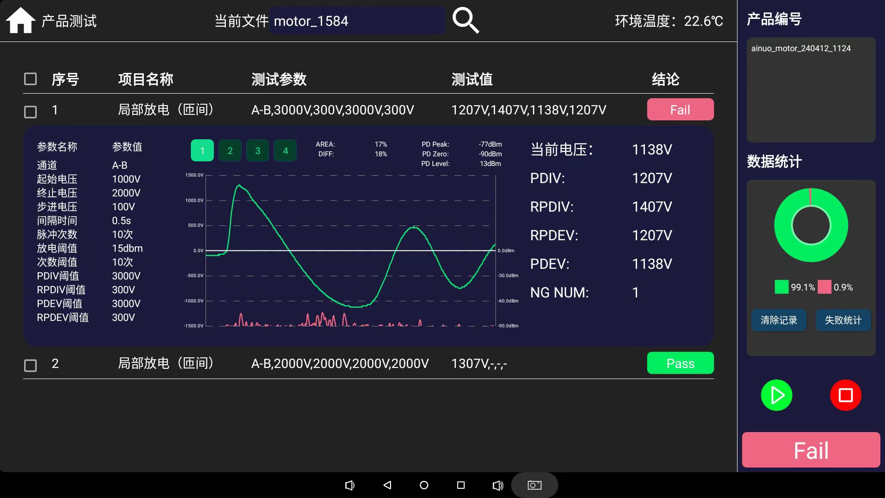Start the test with green play button
Screen dimensions: 885x498
776,395
